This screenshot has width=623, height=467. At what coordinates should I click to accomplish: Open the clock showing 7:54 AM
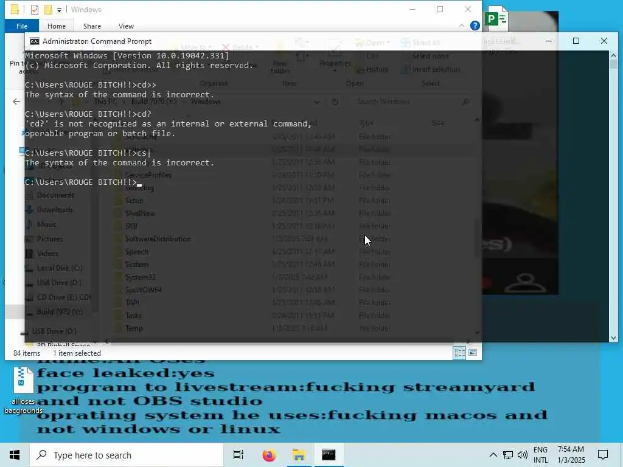point(571,455)
